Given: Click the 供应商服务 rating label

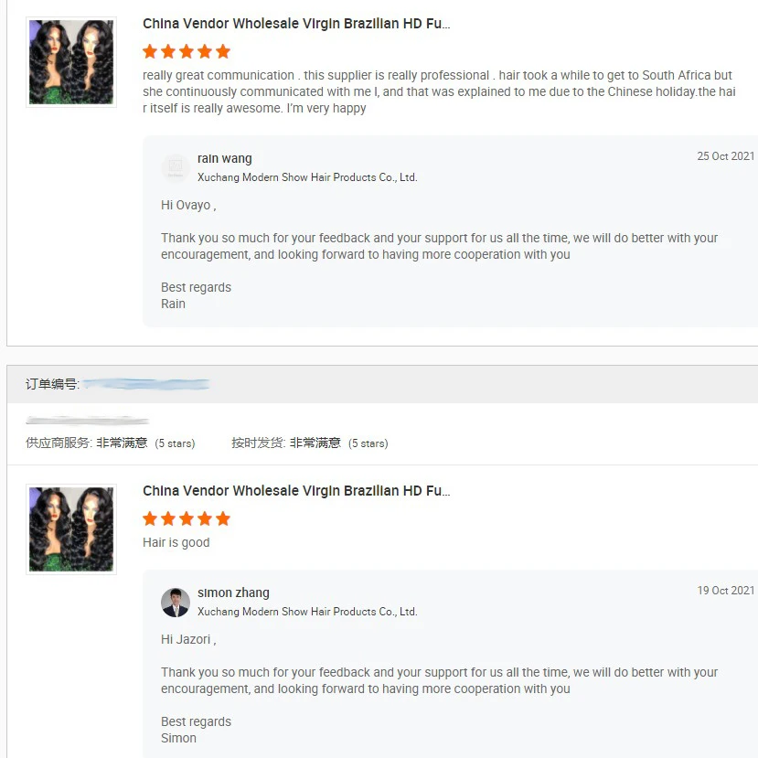Looking at the screenshot, I should 59,443.
